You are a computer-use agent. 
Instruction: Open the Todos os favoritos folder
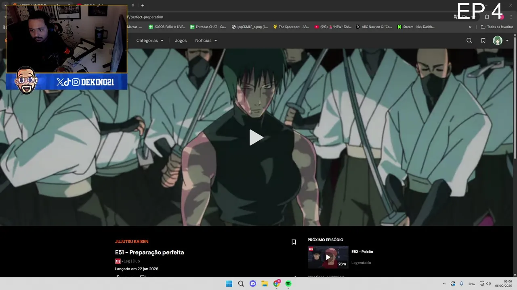497,27
